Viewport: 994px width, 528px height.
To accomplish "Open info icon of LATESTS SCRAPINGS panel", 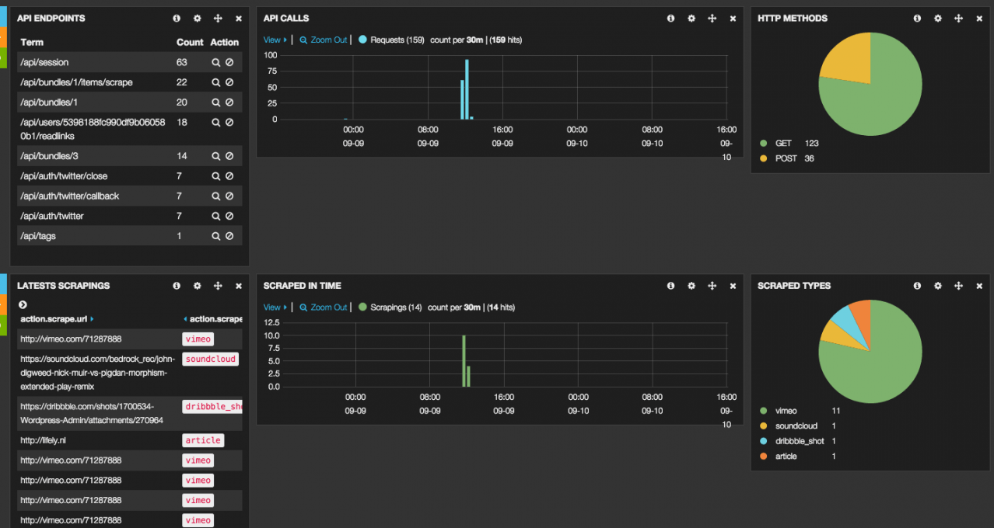I will tap(177, 286).
